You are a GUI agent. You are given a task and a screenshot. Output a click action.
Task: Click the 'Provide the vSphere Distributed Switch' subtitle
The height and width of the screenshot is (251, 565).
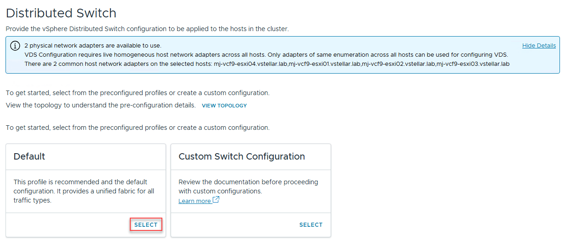[147, 29]
